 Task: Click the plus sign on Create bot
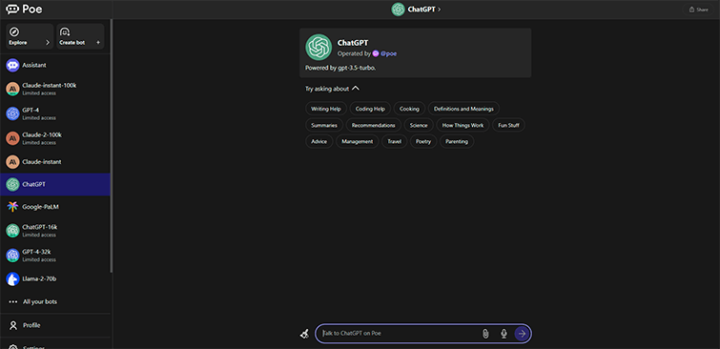98,43
